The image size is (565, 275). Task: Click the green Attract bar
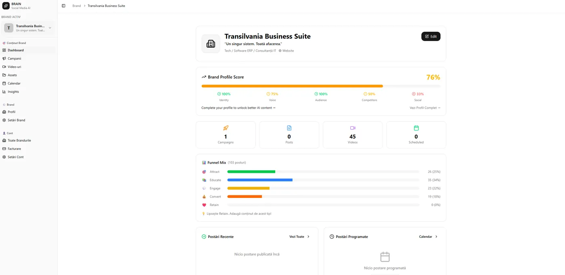(251, 172)
